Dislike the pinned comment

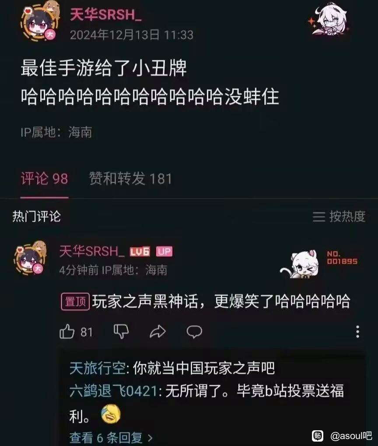point(121,331)
